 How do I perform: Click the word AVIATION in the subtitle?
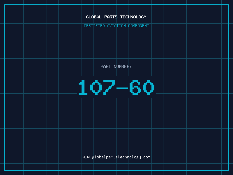click(x=116, y=26)
